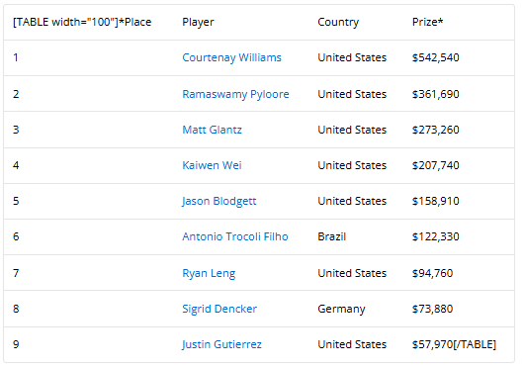Select the $57,970 prize cell
This screenshot has width=524, height=367.
point(454,344)
